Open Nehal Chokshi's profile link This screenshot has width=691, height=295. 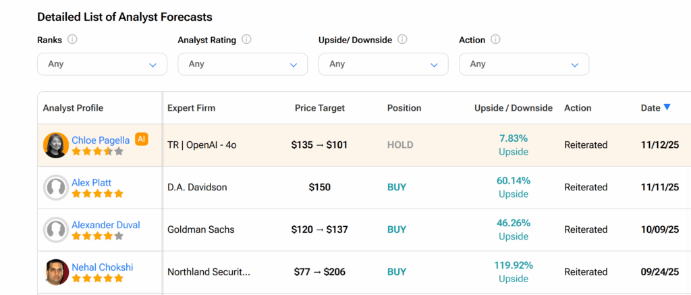pos(103,267)
